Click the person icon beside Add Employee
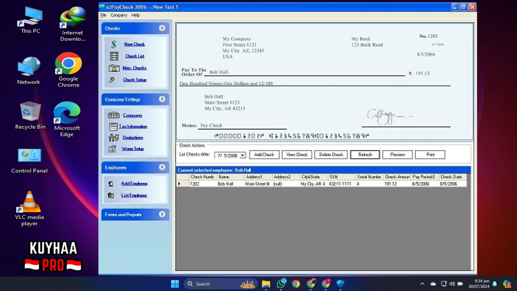This screenshot has height=291, width=517. (x=111, y=183)
